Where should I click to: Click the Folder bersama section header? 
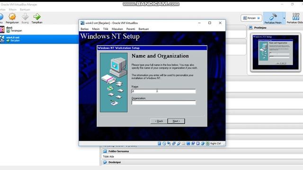pyautogui.click(x=202, y=151)
